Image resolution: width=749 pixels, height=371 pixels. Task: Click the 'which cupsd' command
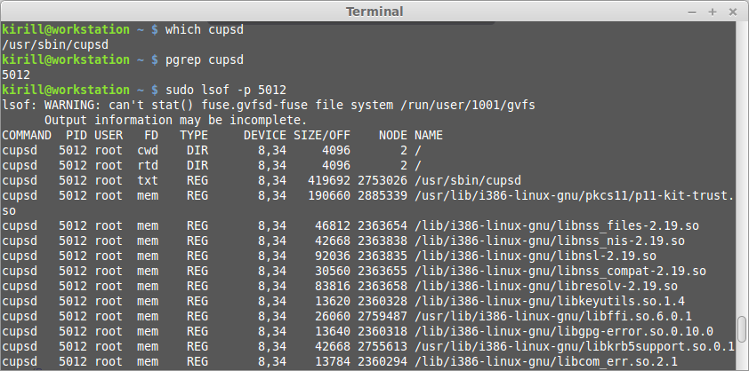click(x=205, y=29)
